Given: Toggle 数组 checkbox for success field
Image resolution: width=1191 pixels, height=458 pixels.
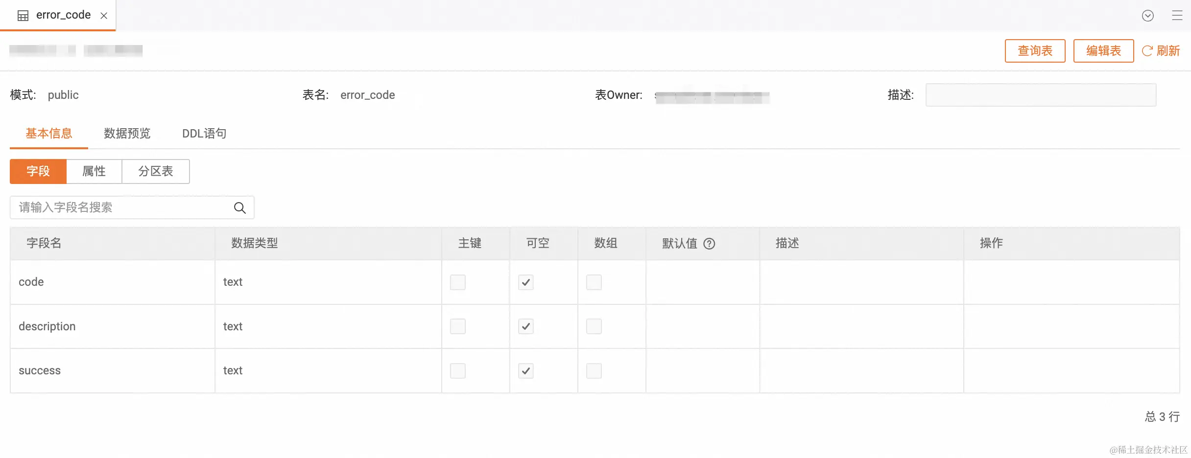Looking at the screenshot, I should pos(594,371).
